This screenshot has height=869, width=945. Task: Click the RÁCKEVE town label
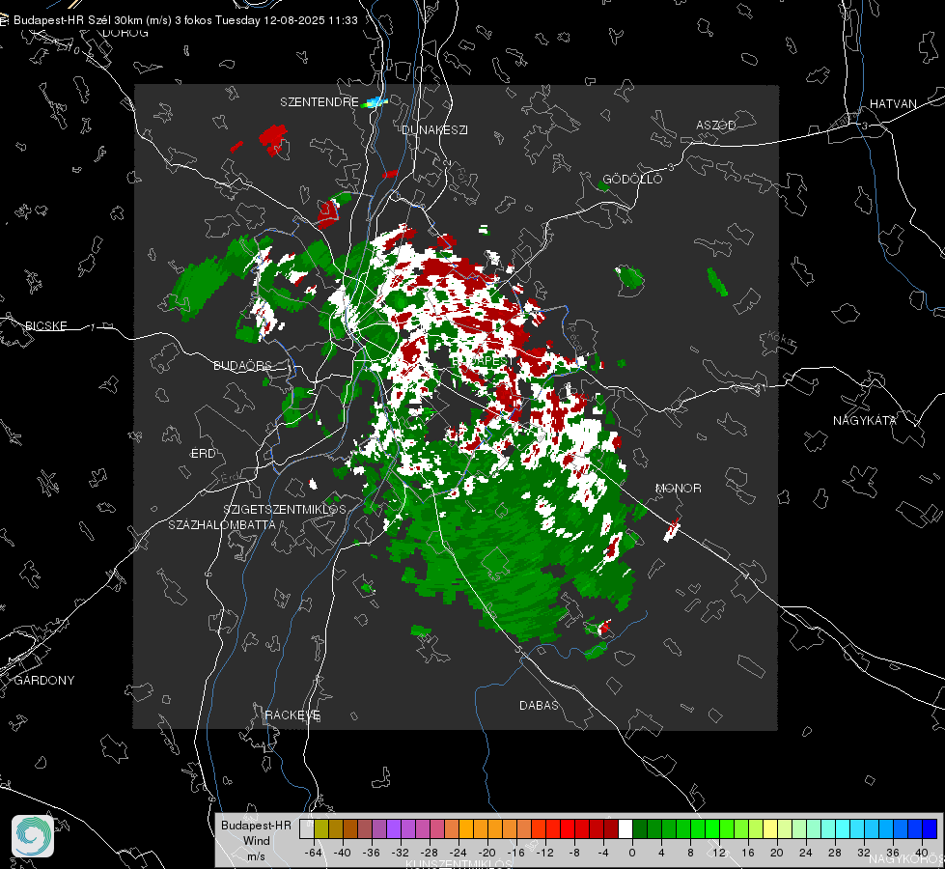[292, 715]
